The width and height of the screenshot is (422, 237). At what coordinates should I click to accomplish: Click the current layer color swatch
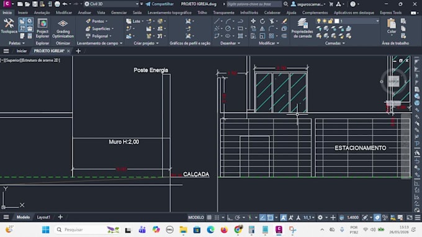(x=336, y=21)
